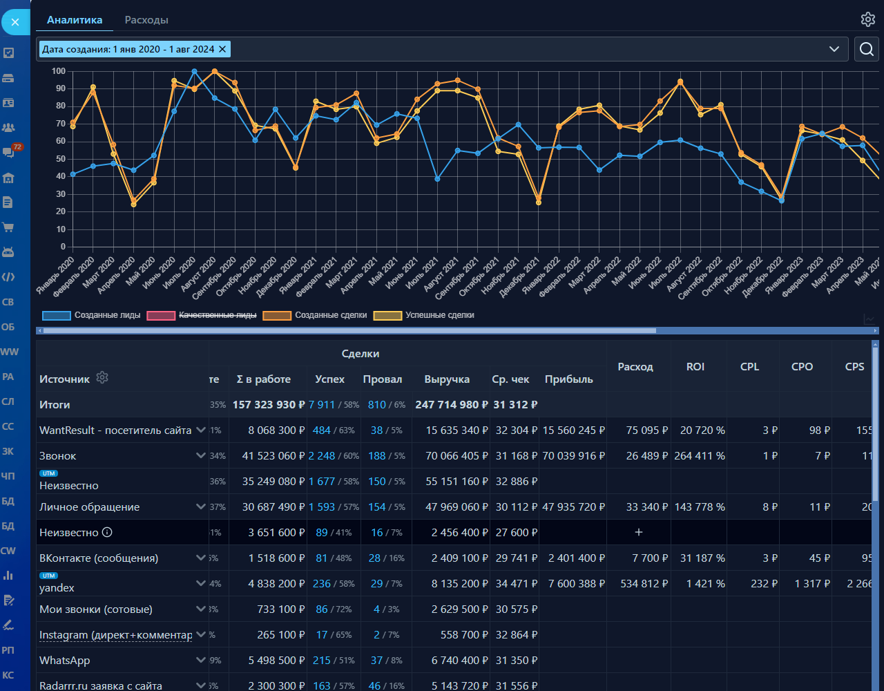Expand the Звонок source row

[200, 455]
